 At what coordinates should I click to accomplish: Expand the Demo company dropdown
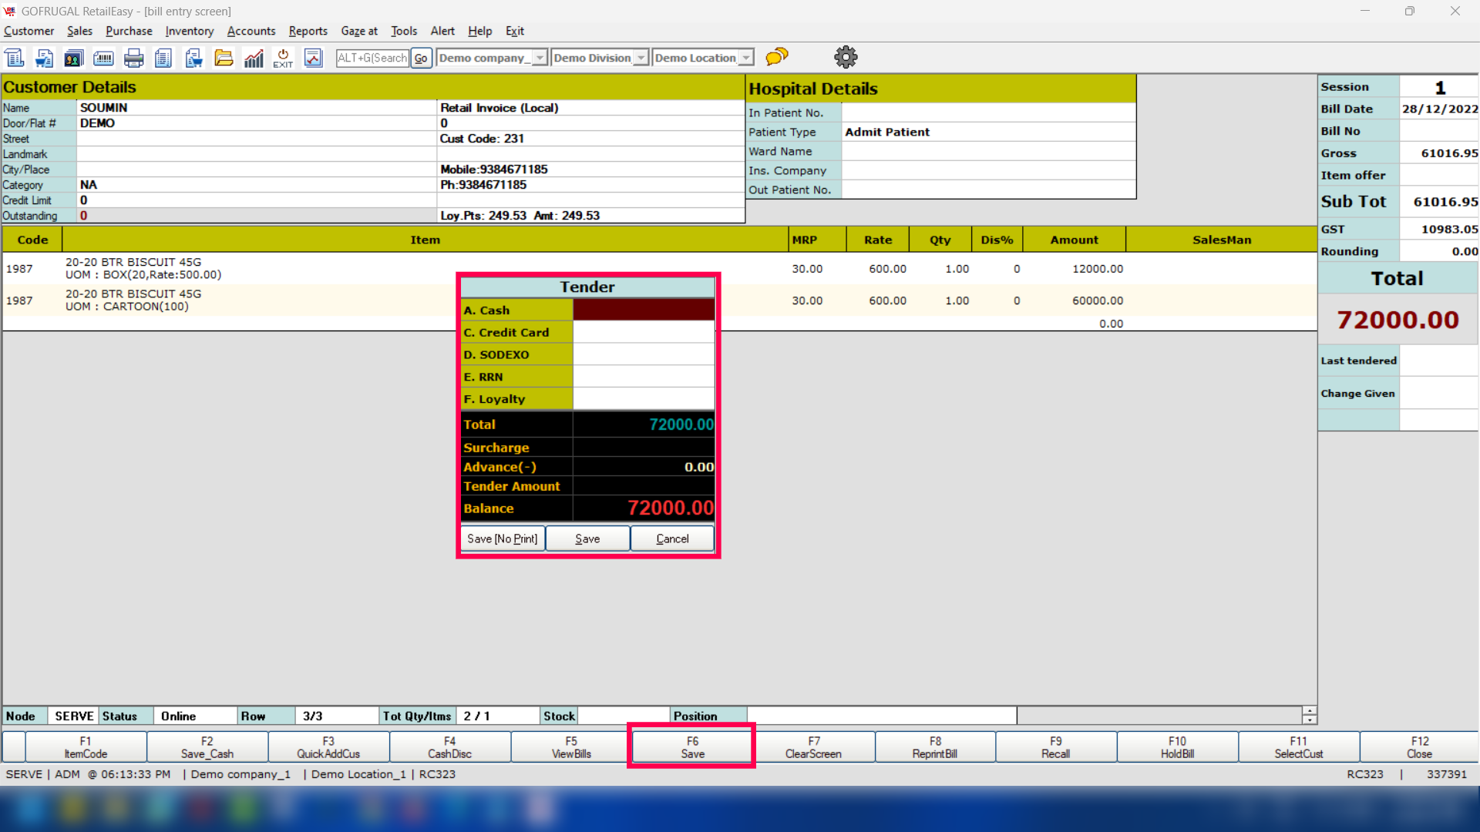[x=540, y=58]
